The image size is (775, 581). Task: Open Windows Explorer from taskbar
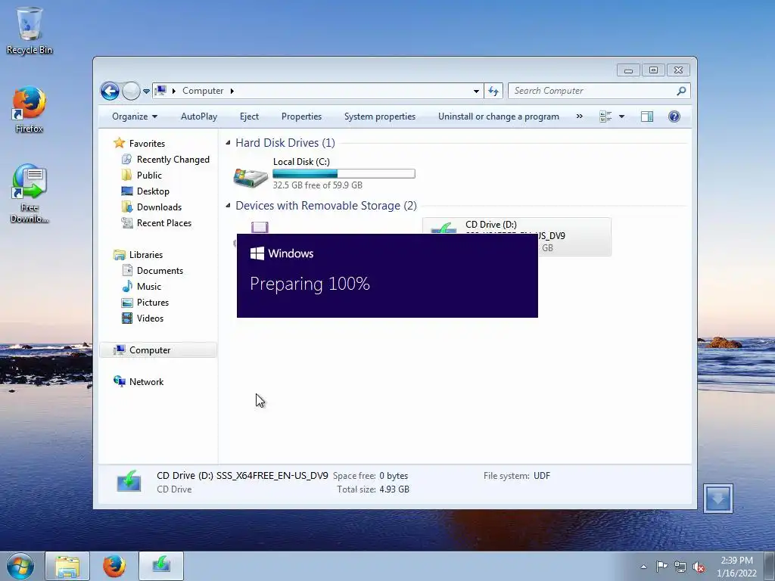point(67,566)
